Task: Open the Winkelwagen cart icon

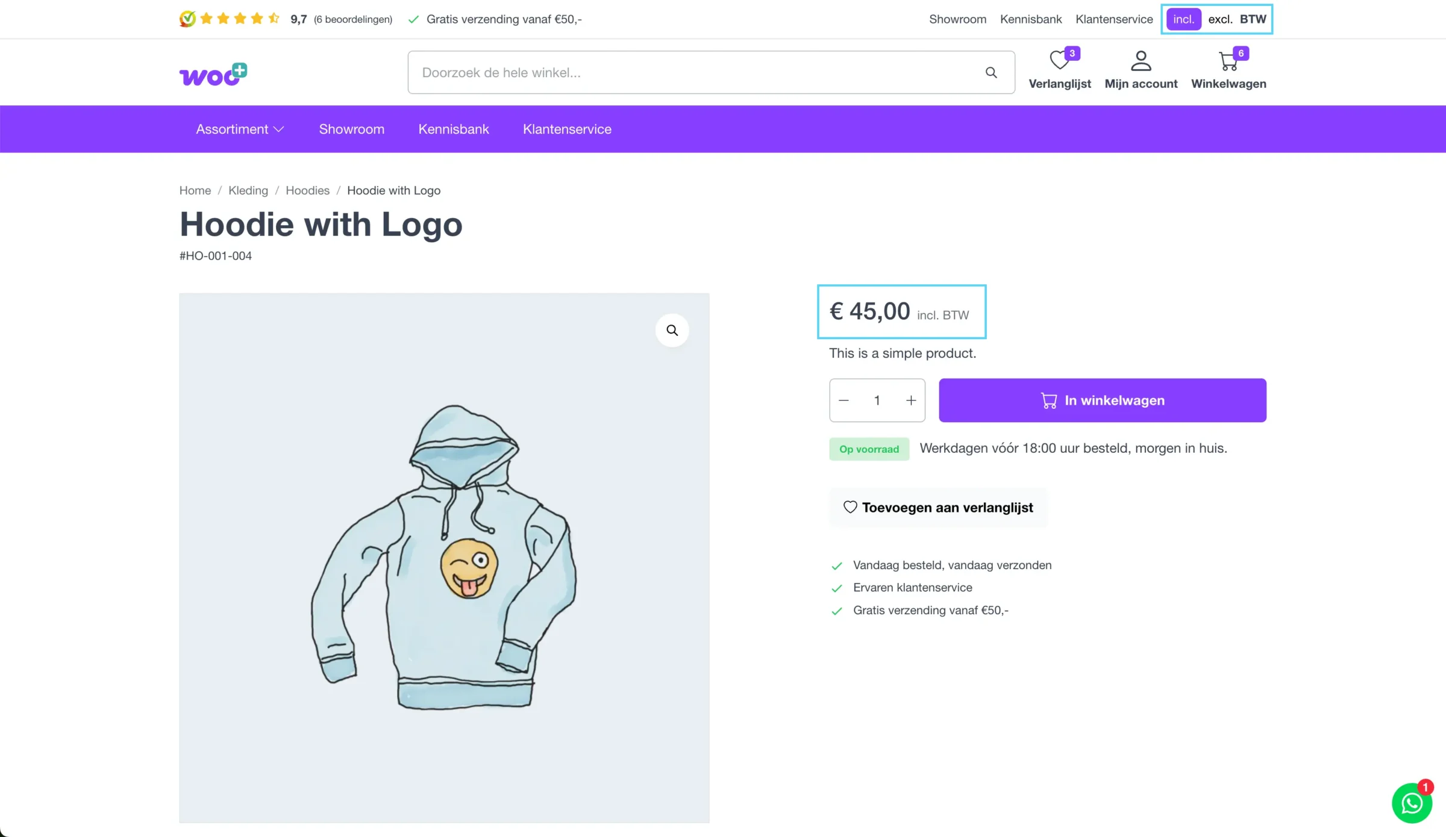Action: click(x=1228, y=61)
